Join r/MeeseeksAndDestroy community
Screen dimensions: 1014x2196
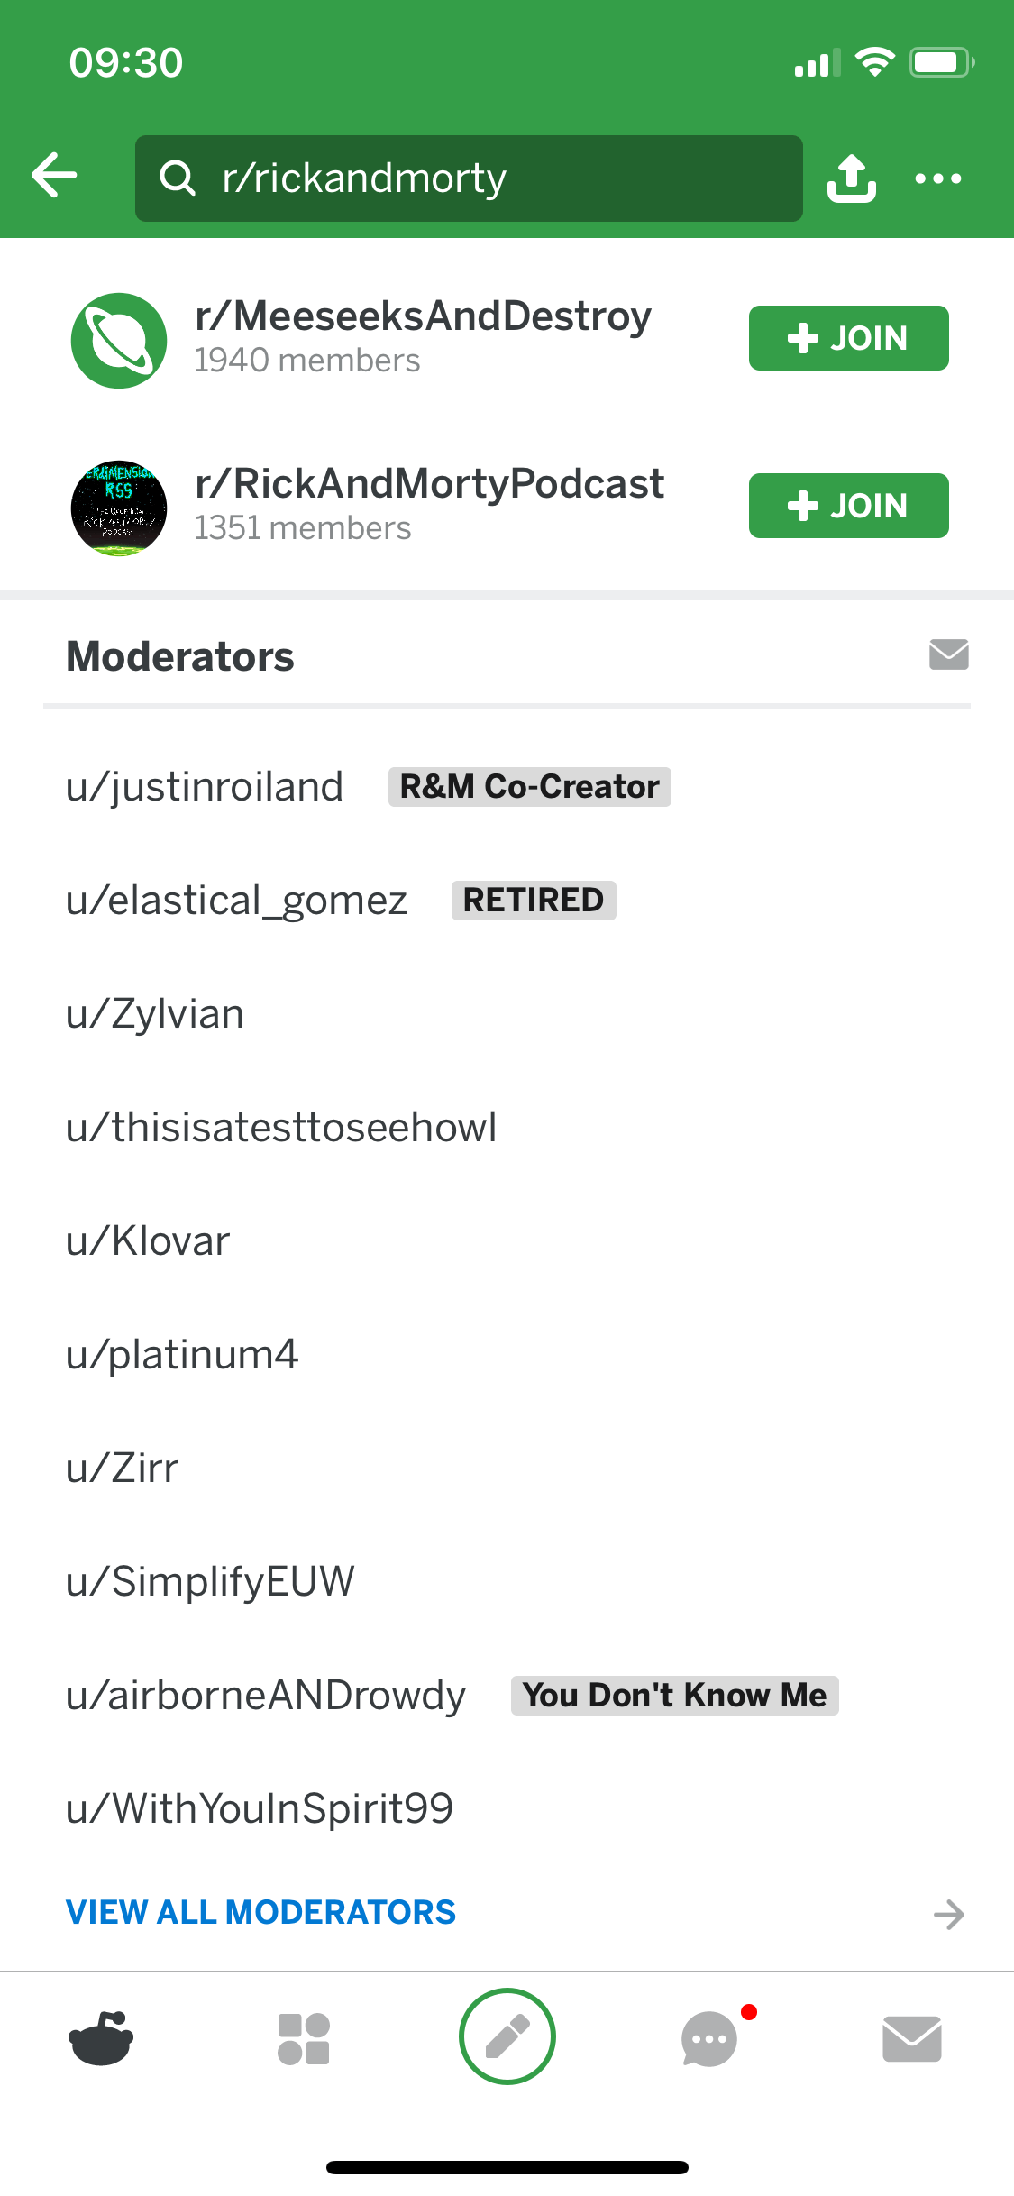848,338
